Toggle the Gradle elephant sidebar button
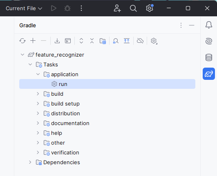217x176 pixels. point(209,74)
